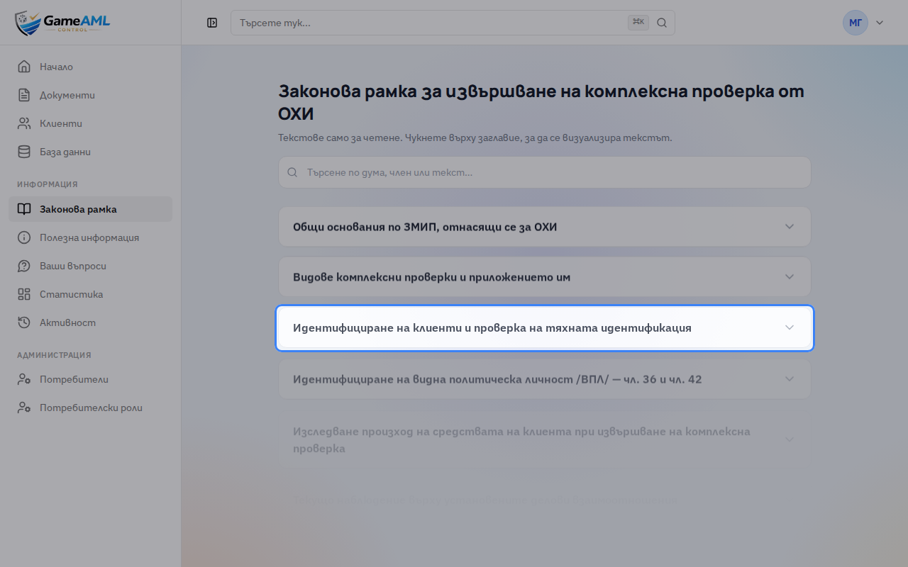The width and height of the screenshot is (908, 567).
Task: Open Ваши въпроси in the sidebar
Action: (x=90, y=266)
